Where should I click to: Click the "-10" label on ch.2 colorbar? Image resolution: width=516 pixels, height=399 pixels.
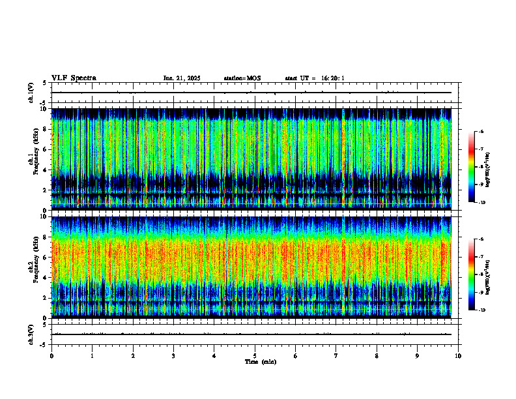click(482, 310)
